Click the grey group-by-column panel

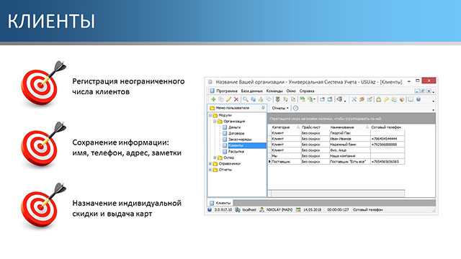coord(352,119)
